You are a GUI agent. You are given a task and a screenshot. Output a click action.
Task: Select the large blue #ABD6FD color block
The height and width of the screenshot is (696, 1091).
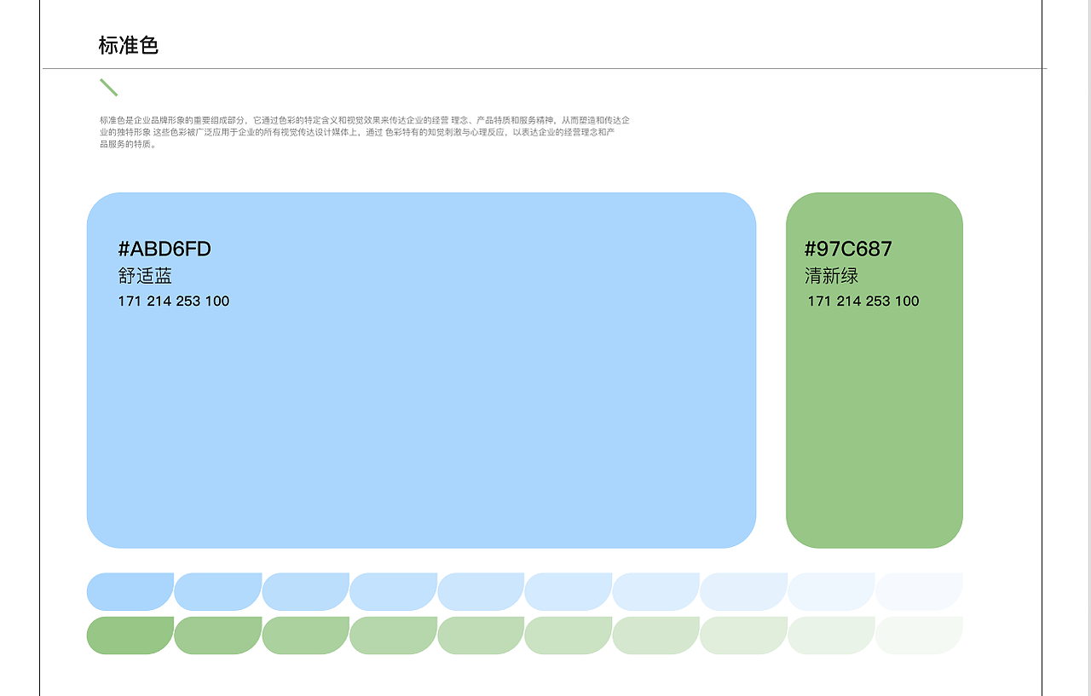point(421,371)
